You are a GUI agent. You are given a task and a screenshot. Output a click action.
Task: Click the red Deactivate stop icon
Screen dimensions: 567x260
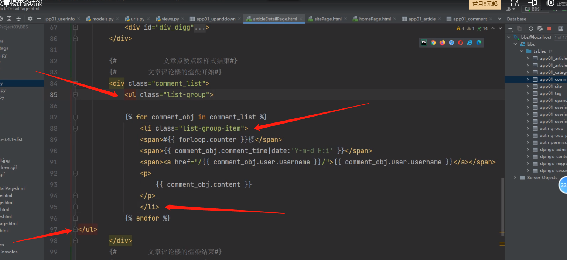tap(549, 28)
